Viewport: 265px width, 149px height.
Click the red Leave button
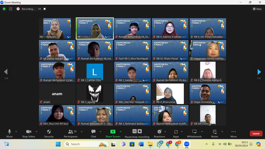[x=256, y=134]
